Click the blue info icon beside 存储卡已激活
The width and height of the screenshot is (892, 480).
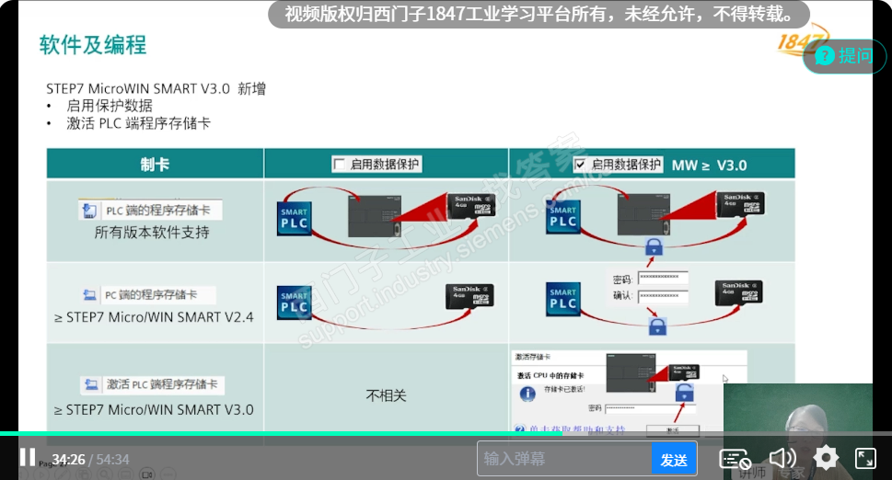527,393
